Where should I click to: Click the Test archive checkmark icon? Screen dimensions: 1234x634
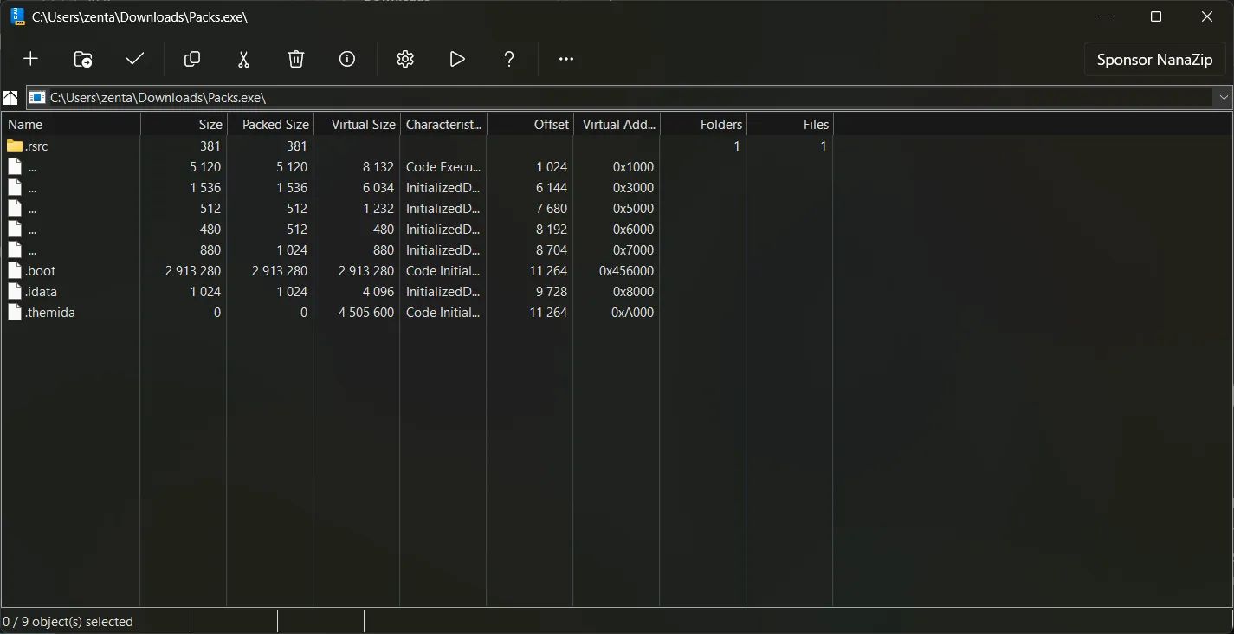pos(135,59)
